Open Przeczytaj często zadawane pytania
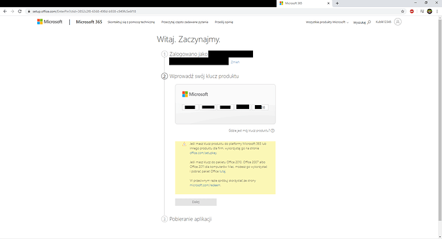The height and width of the screenshot is (239, 442). coord(184,22)
